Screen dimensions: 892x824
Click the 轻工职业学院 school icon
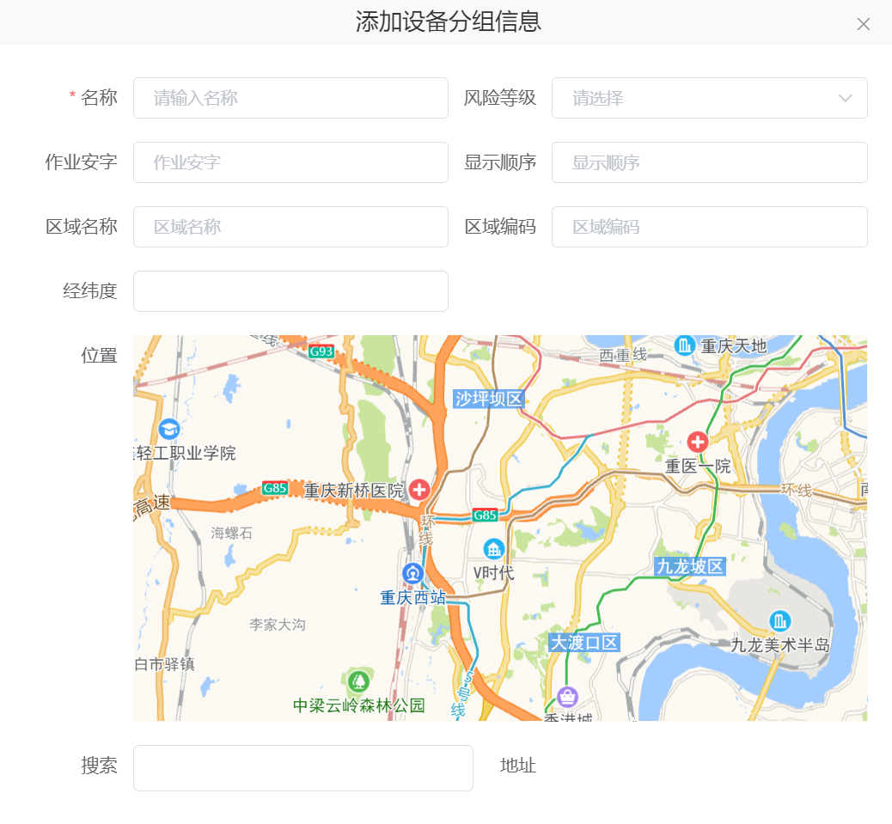[169, 429]
